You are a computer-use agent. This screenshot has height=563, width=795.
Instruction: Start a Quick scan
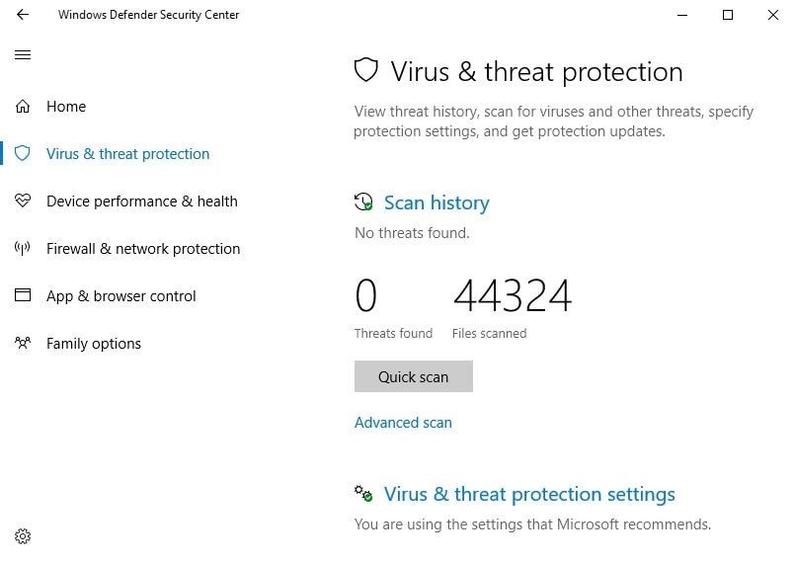[x=413, y=376]
